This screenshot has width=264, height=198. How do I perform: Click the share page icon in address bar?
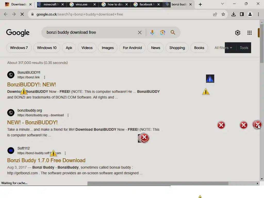pyautogui.click(x=215, y=14)
